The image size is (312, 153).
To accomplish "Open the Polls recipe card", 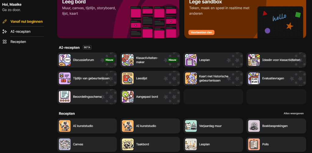I will (276, 144).
